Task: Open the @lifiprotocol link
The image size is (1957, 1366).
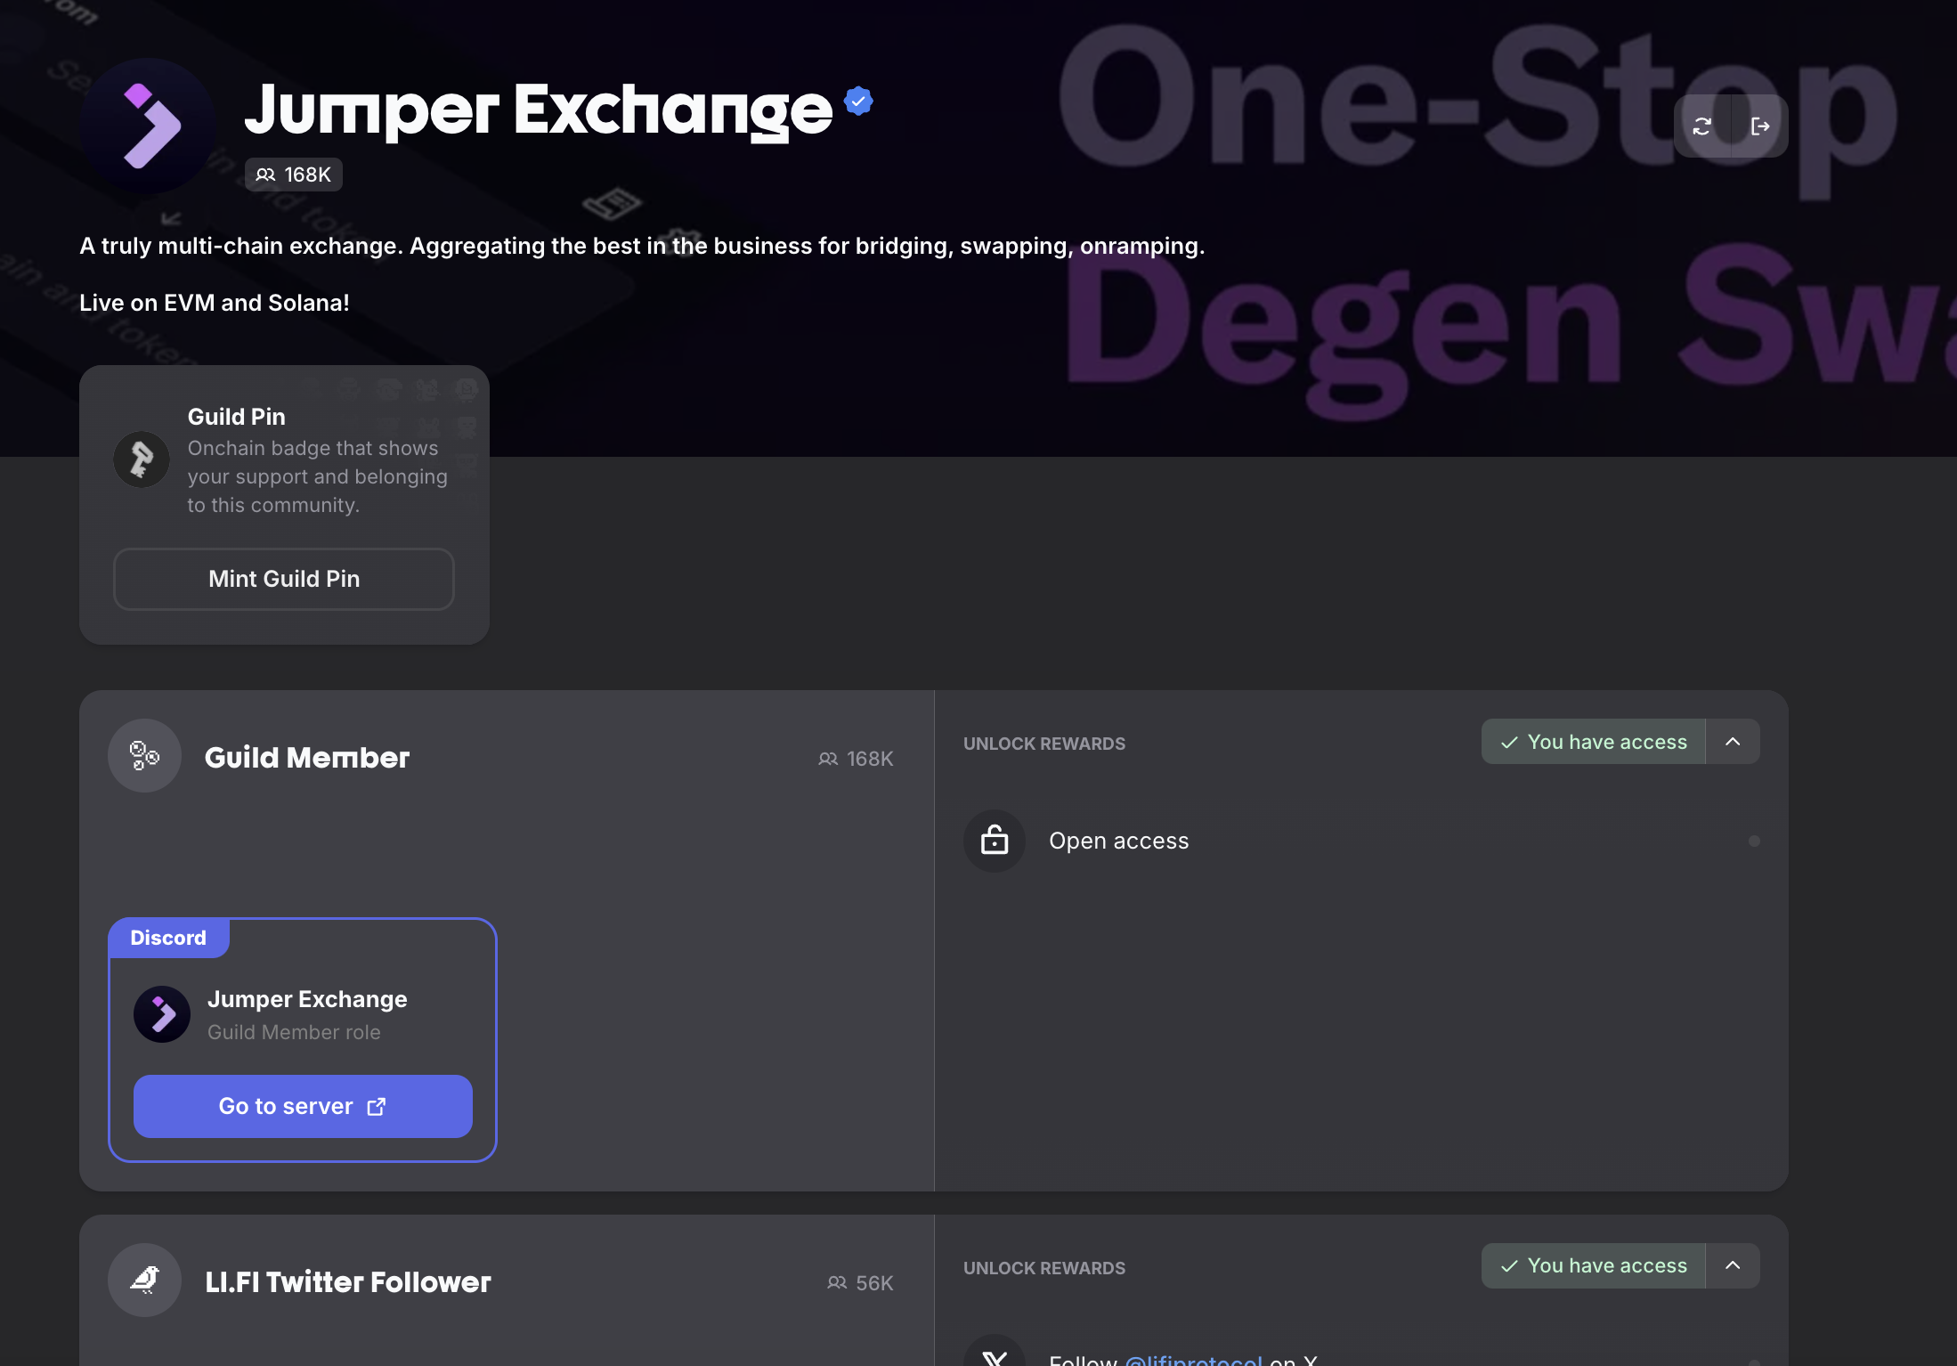Action: tap(1193, 1359)
